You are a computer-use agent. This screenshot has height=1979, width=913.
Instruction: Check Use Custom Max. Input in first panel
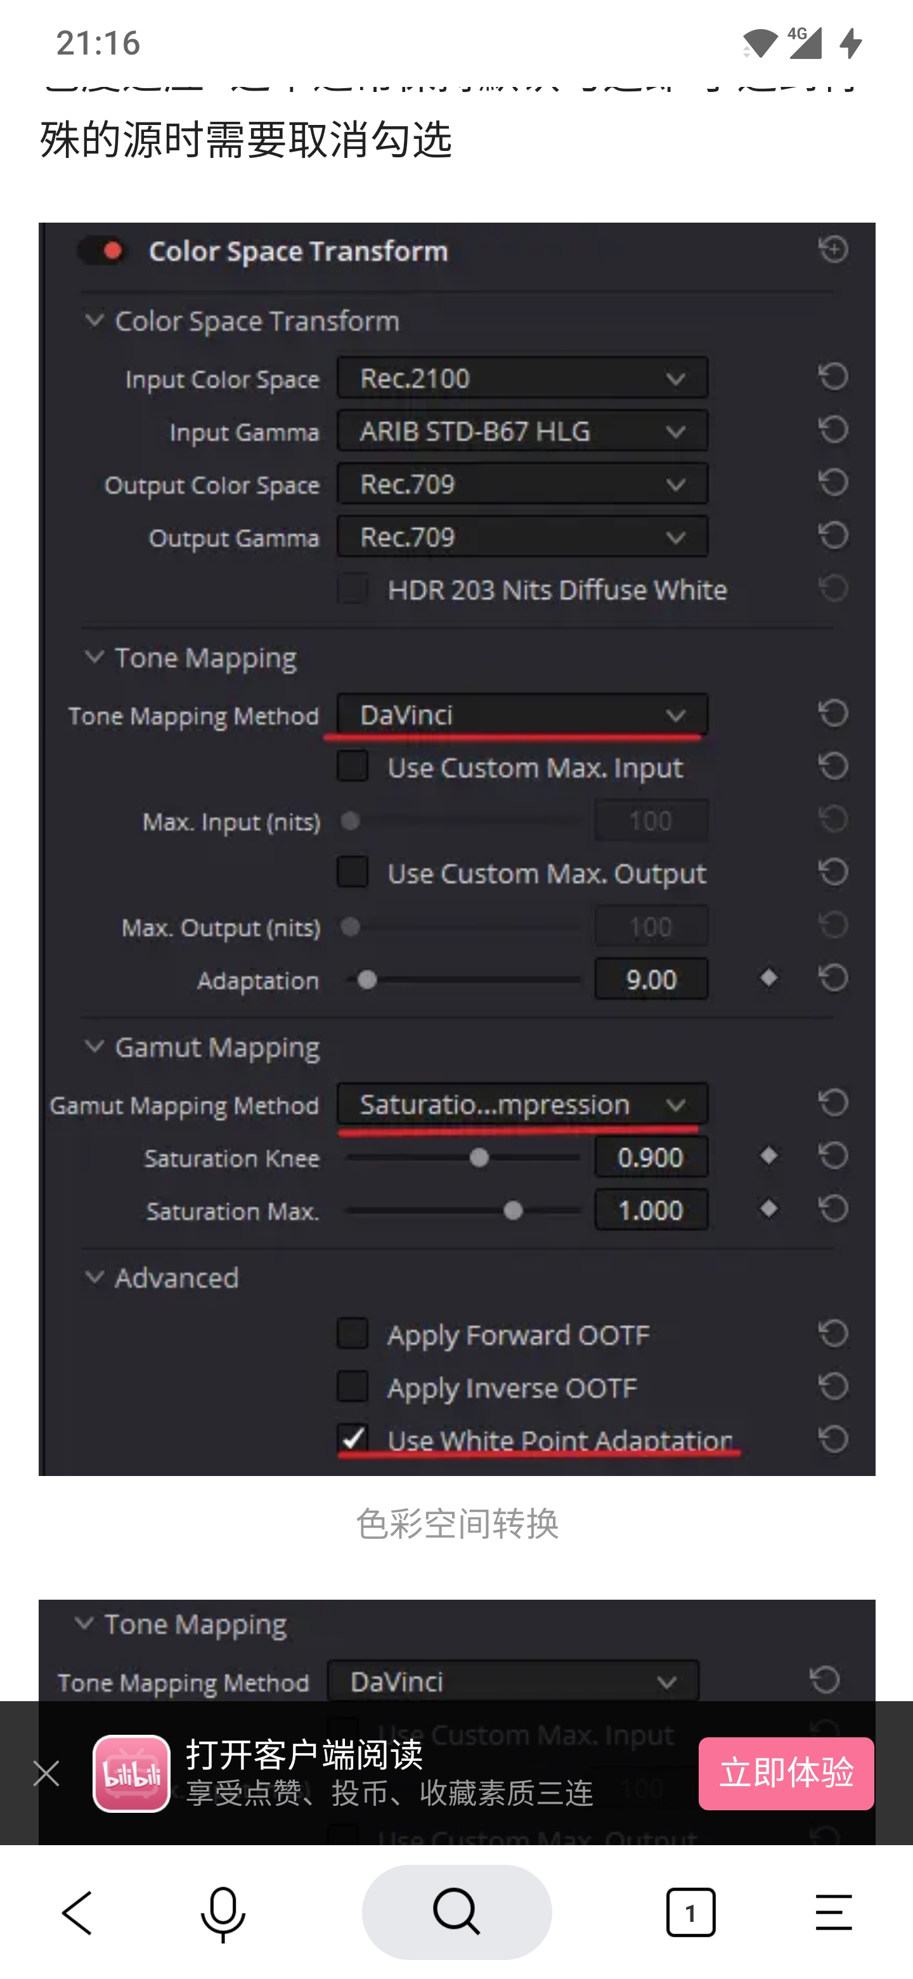353,767
